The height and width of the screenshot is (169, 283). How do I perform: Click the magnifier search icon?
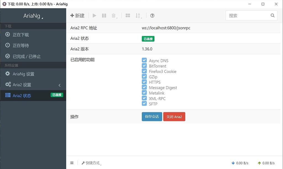point(272,16)
